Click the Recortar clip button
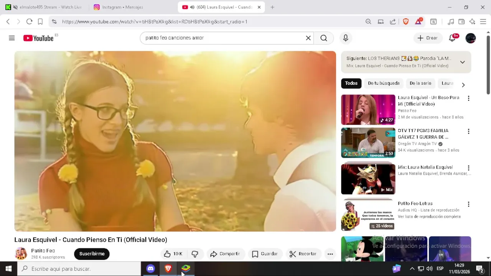The width and height of the screenshot is (491, 276). (303, 254)
